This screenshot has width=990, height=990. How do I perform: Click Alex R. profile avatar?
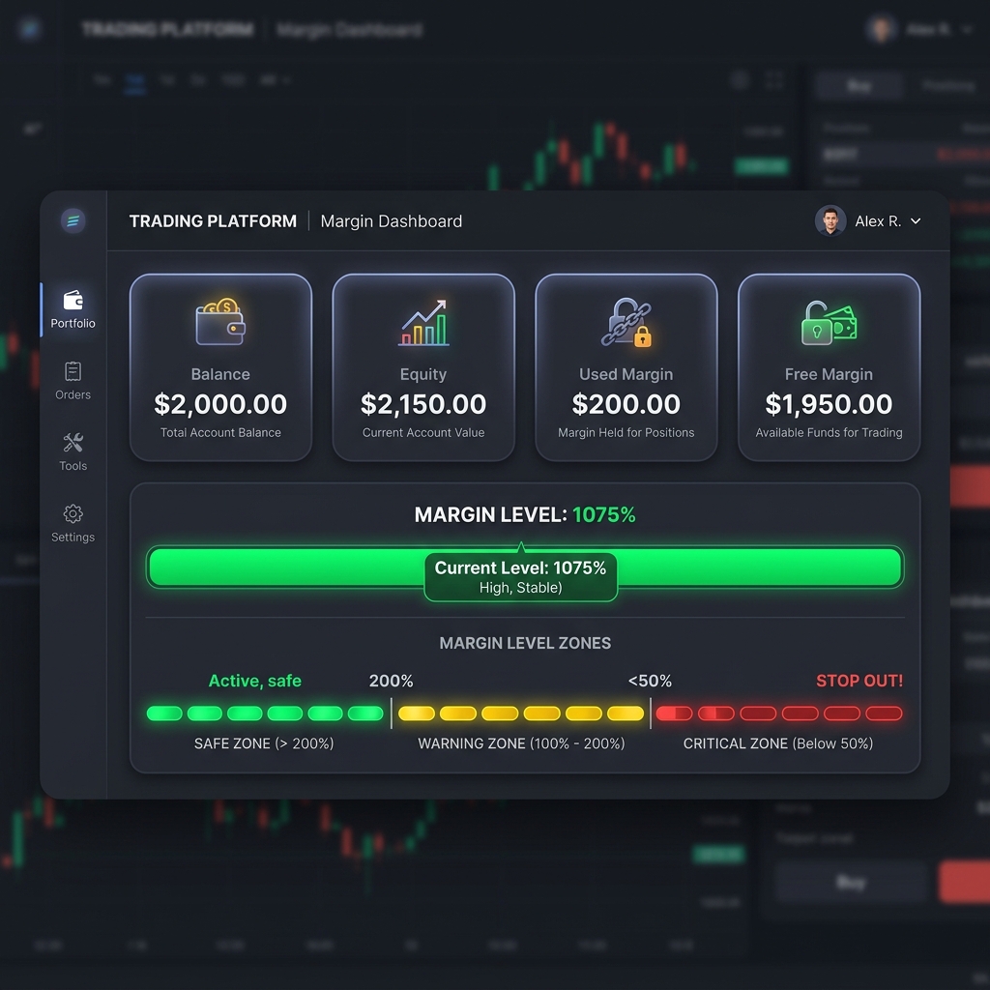click(x=830, y=221)
